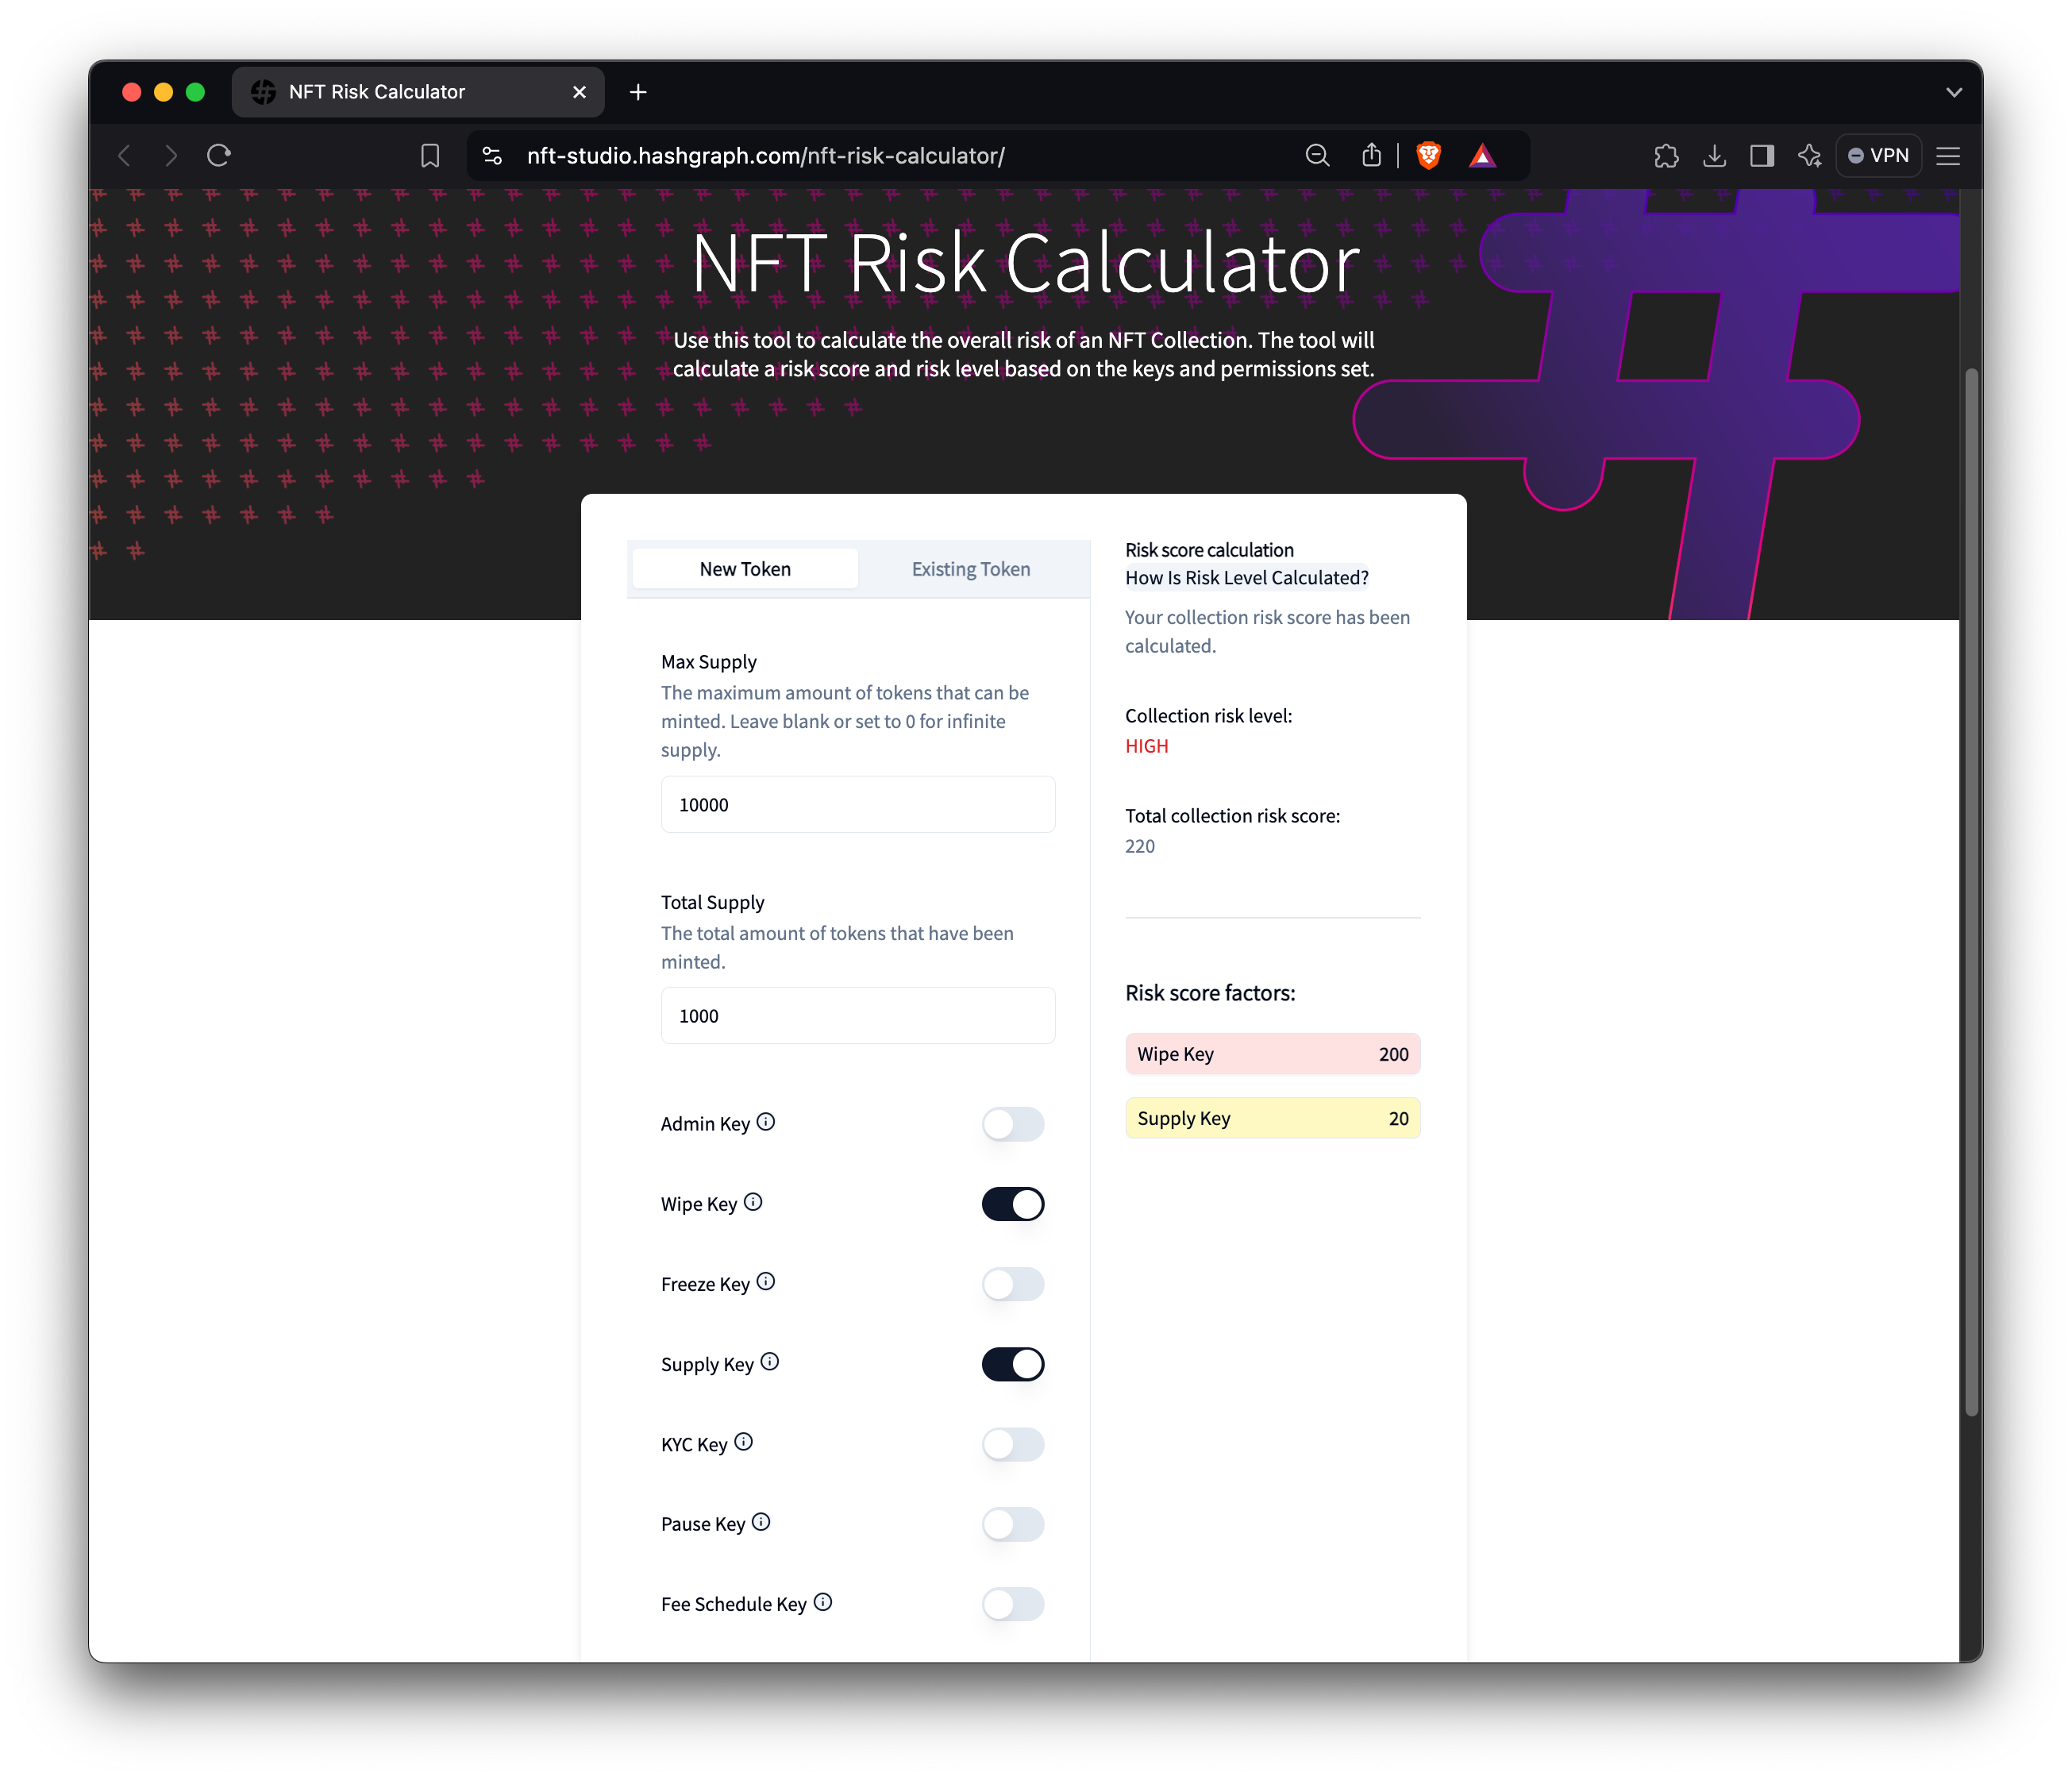The height and width of the screenshot is (1780, 2072).
Task: Turn off the Supply Key toggle
Action: coord(1012,1364)
